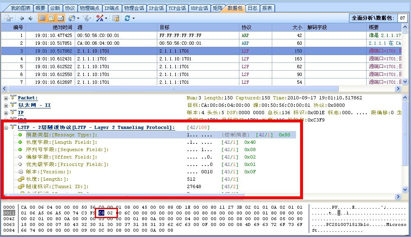Image resolution: width=411 pixels, height=237 pixels.
Task: Click the packet layout arrows icon
Action: (71, 18)
